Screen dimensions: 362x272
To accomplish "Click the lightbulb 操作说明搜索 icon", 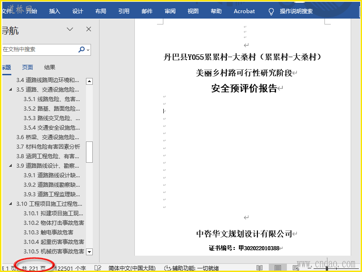I will [271, 12].
